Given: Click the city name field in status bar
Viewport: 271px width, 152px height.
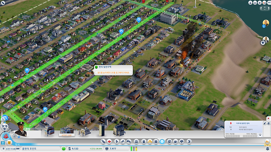Looking at the screenshot, I should (41, 149).
